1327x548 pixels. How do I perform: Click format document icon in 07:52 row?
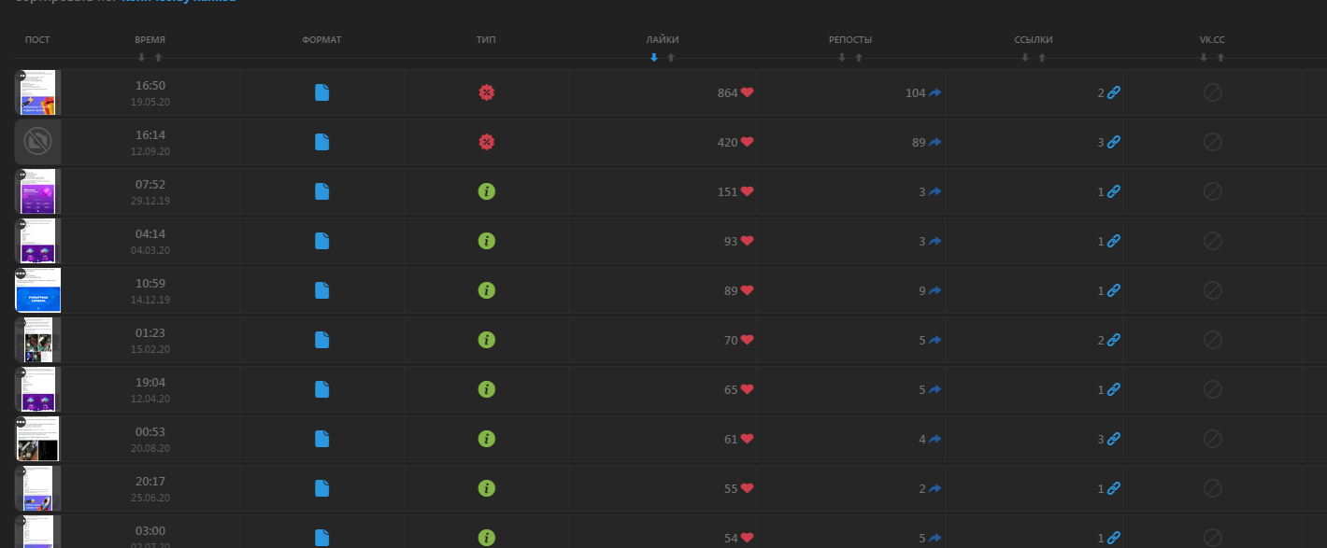322,191
